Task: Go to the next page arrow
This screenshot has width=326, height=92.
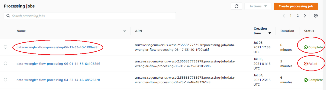Action: (305, 16)
